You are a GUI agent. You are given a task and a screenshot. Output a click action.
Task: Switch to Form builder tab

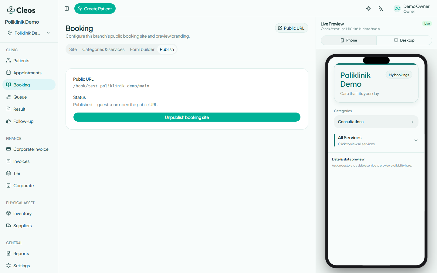tap(142, 49)
